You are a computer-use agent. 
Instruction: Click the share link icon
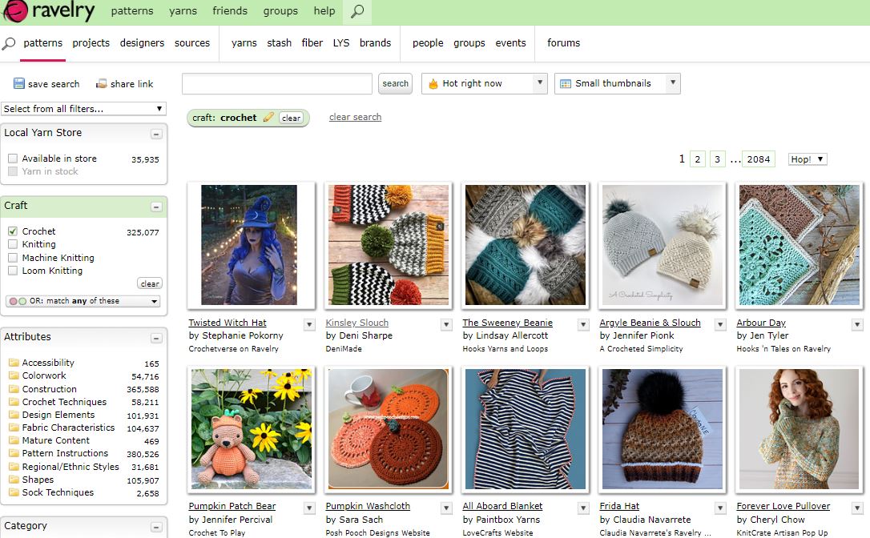102,83
